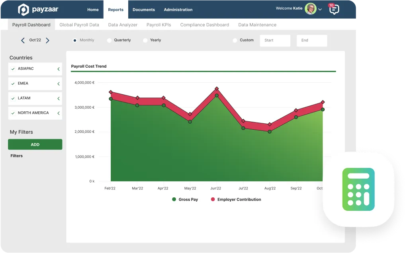This screenshot has width=407, height=253.
Task: Click the ADD button under My Filters
Action: tap(35, 144)
